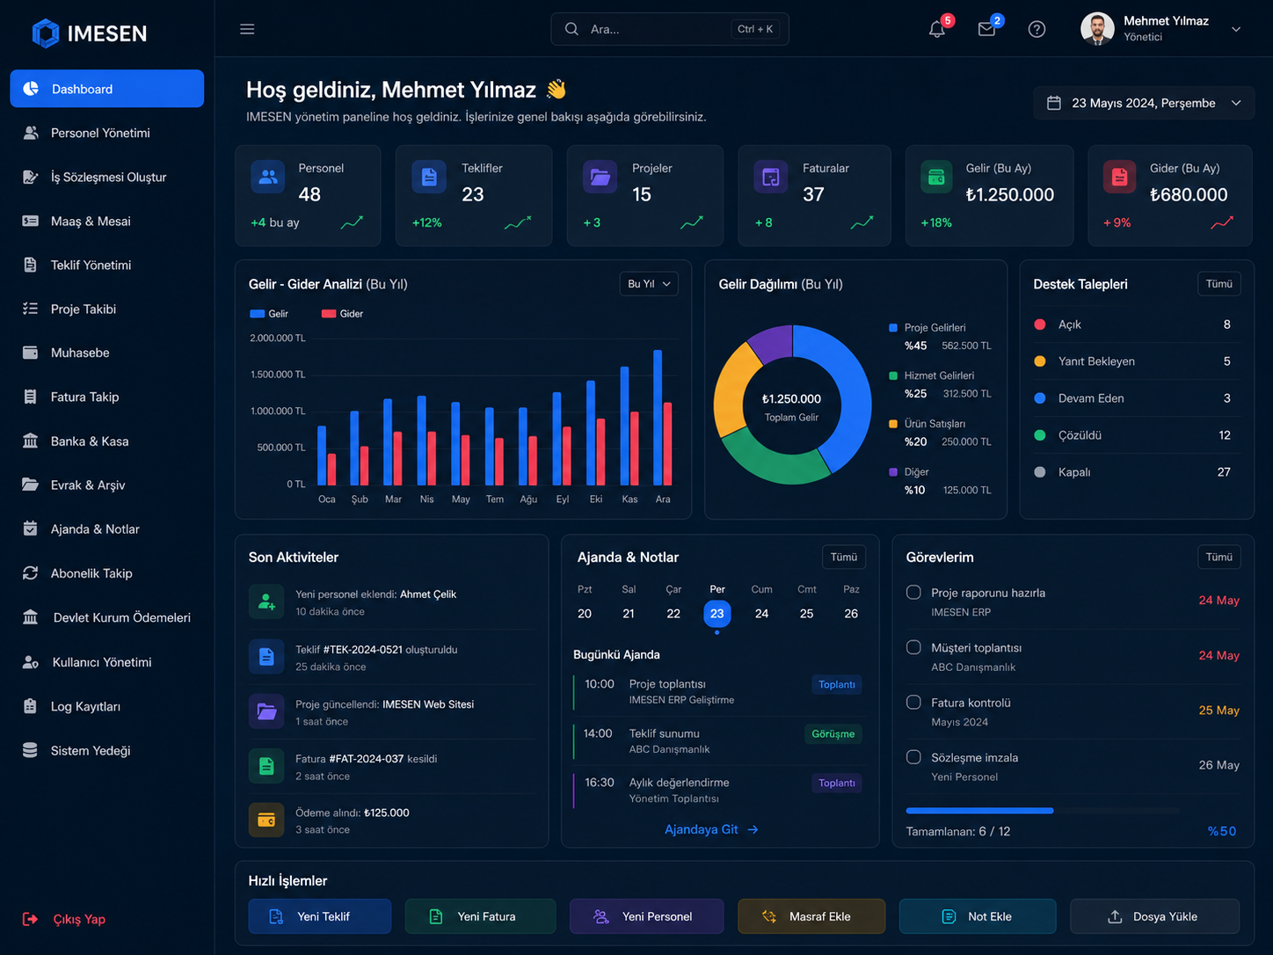This screenshot has width=1273, height=955.
Task: Click the calendar icon in date selector
Action: pos(1054,103)
